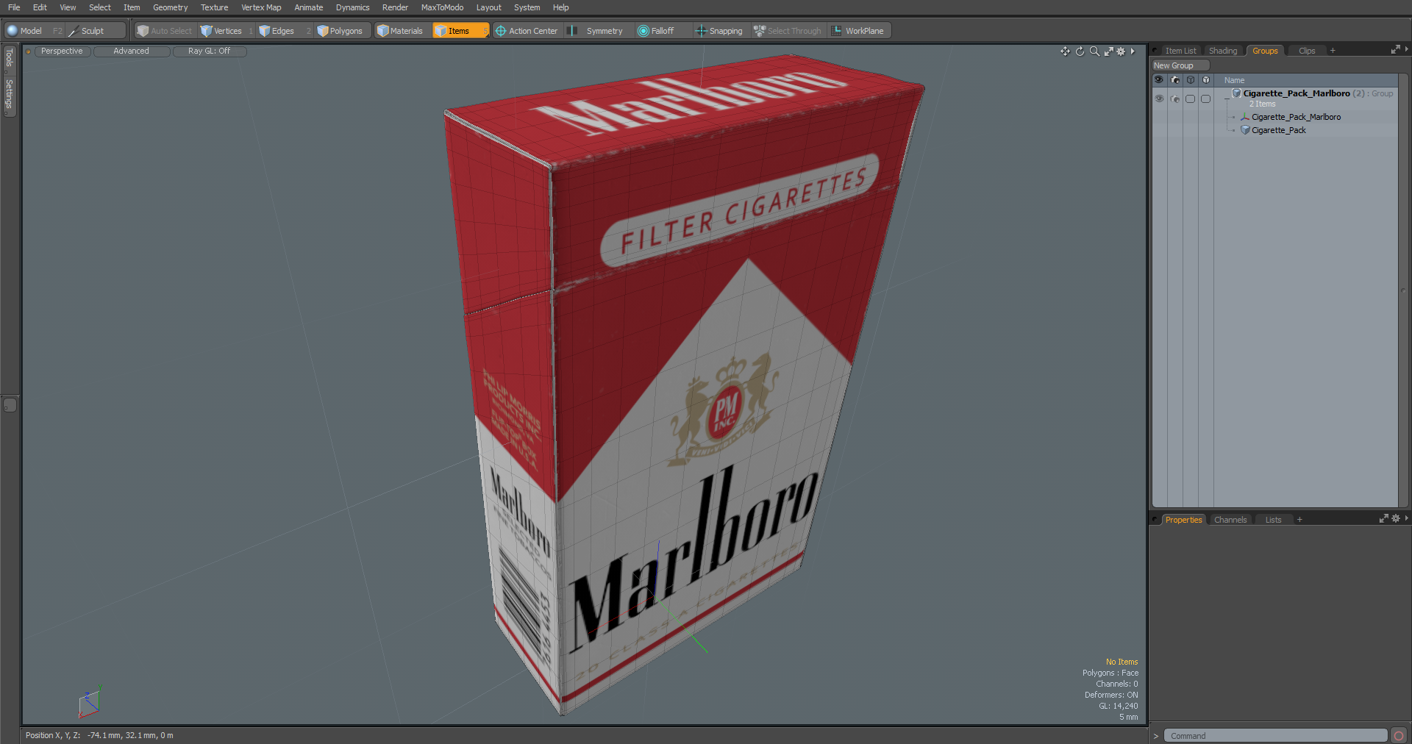Select Cigarette_Pack mesh item
1412x744 pixels.
[1279, 130]
